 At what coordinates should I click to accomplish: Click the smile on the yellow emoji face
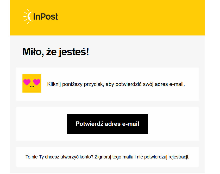pos(32,86)
